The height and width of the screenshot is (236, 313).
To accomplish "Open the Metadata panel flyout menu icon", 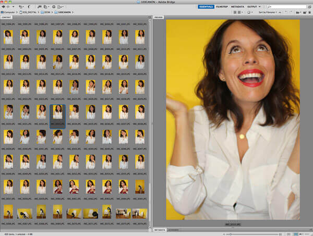I will pos(311,230).
